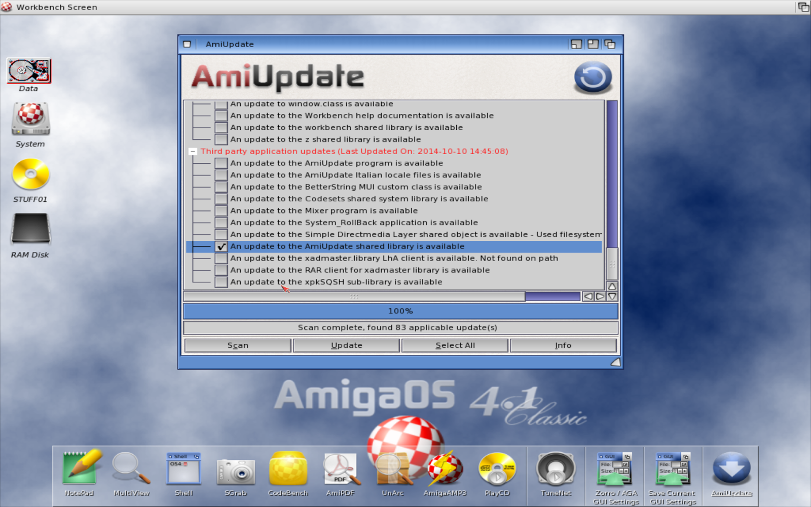
Task: Click the horizontal scrollbar thumb
Action: (x=354, y=297)
